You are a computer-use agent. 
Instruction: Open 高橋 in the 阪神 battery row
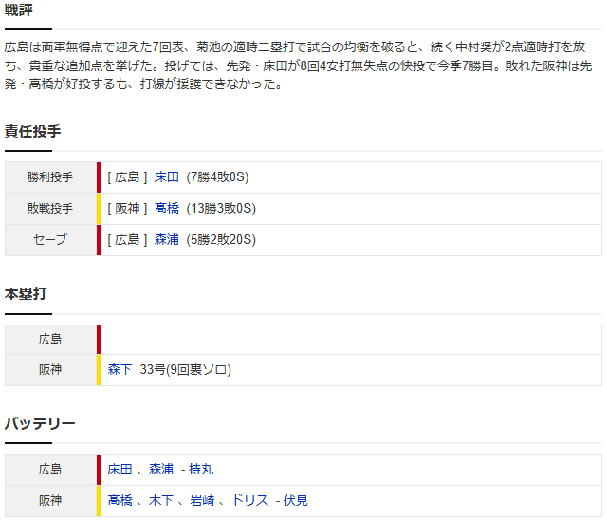[120, 500]
